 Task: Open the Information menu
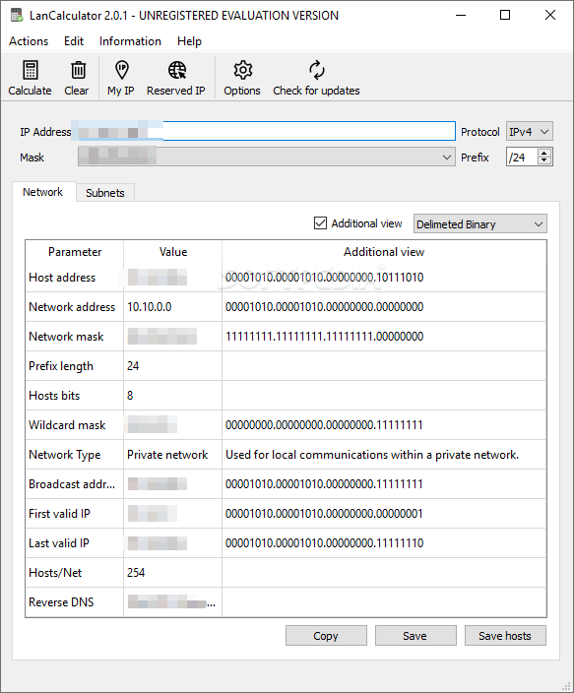pos(130,41)
